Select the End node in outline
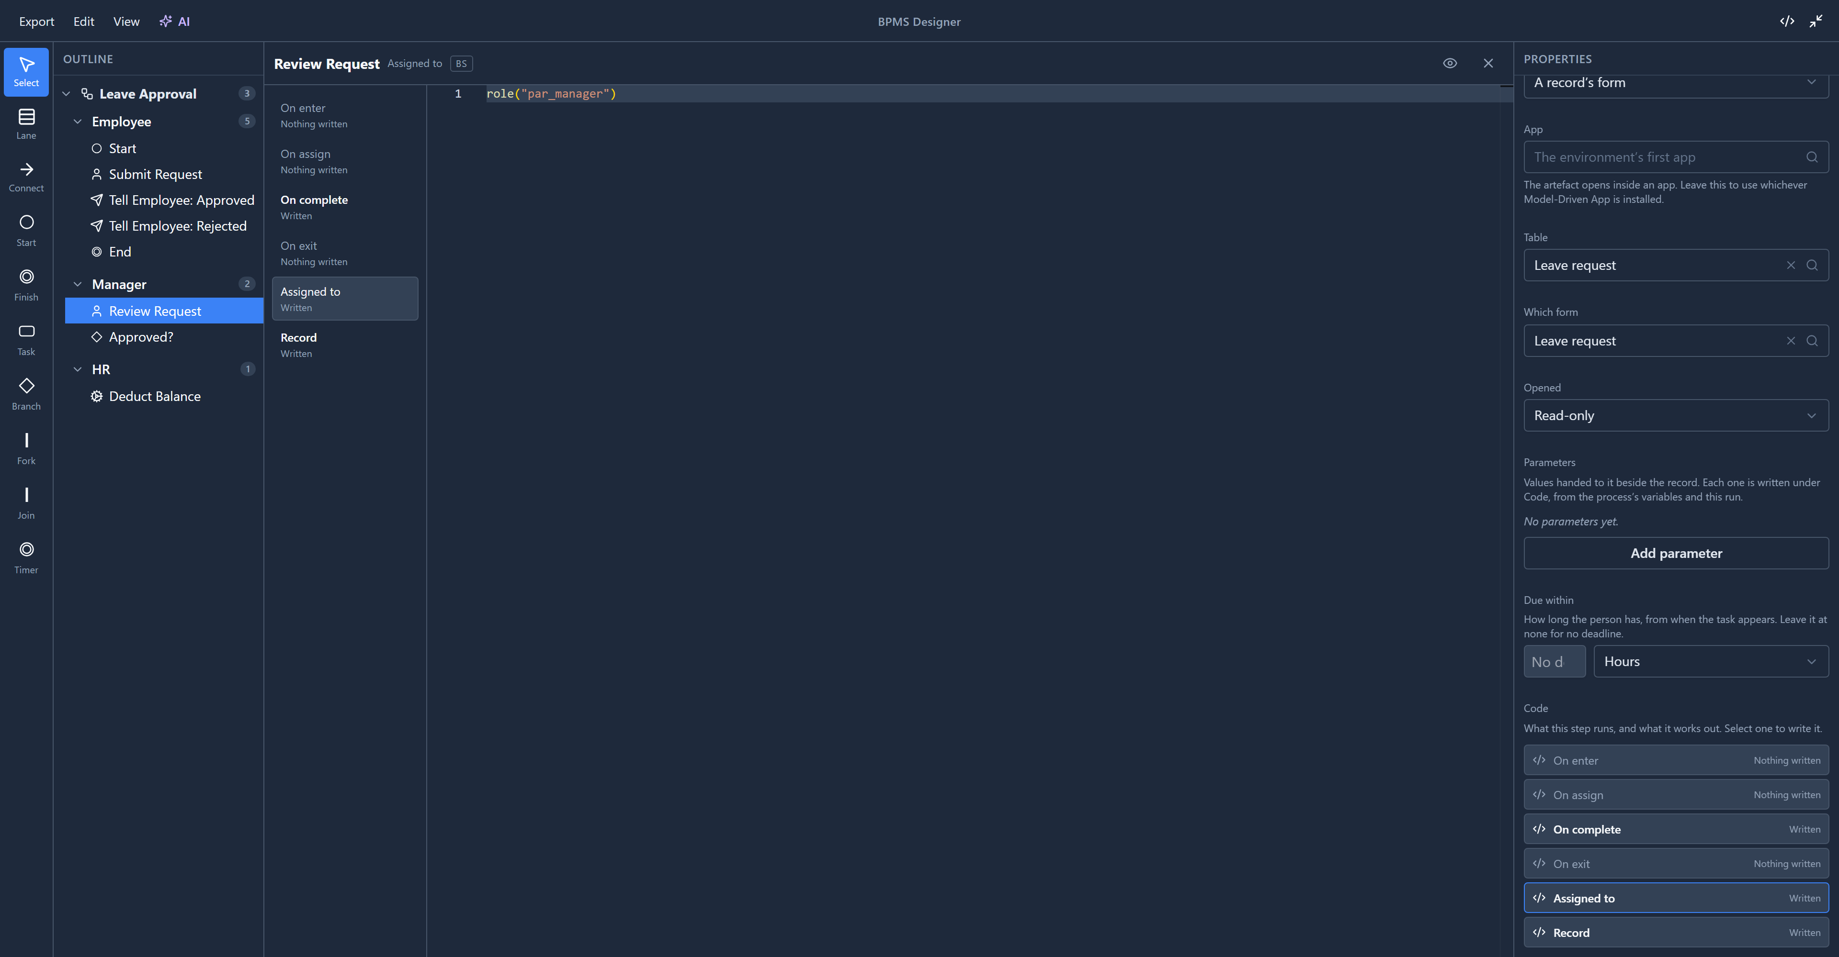 point(164,252)
